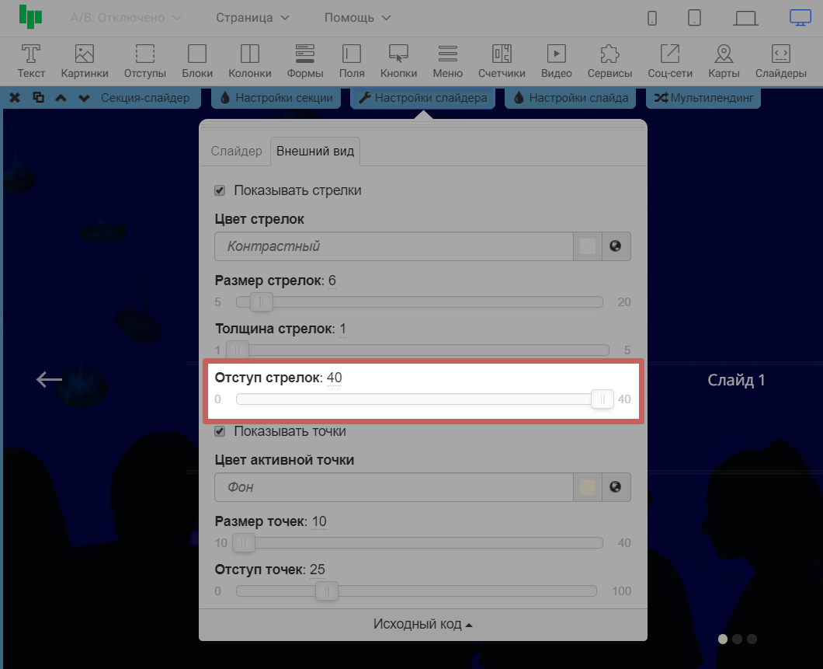The height and width of the screenshot is (669, 823).
Task: Expand the 'Страница' dropdown menu
Action: point(252,18)
